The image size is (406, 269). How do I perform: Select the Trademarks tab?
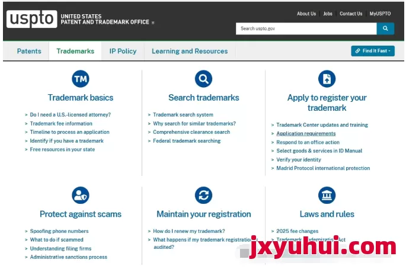[x=75, y=51]
